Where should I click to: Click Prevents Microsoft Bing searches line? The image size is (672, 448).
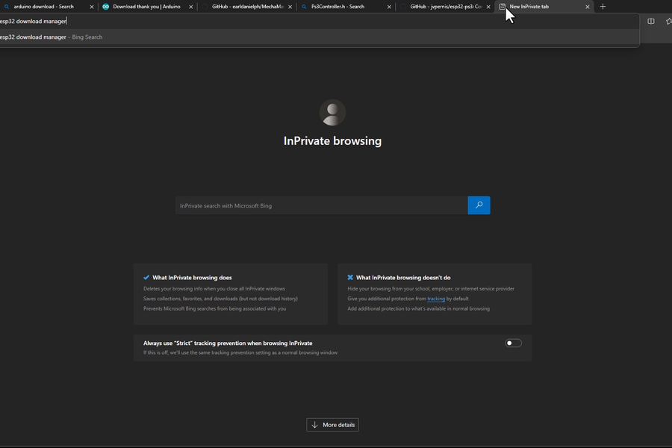click(x=215, y=308)
